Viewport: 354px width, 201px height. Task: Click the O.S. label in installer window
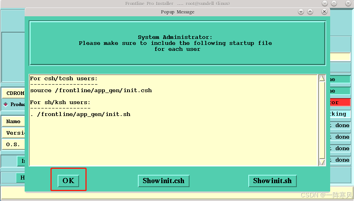pyautogui.click(x=13, y=145)
